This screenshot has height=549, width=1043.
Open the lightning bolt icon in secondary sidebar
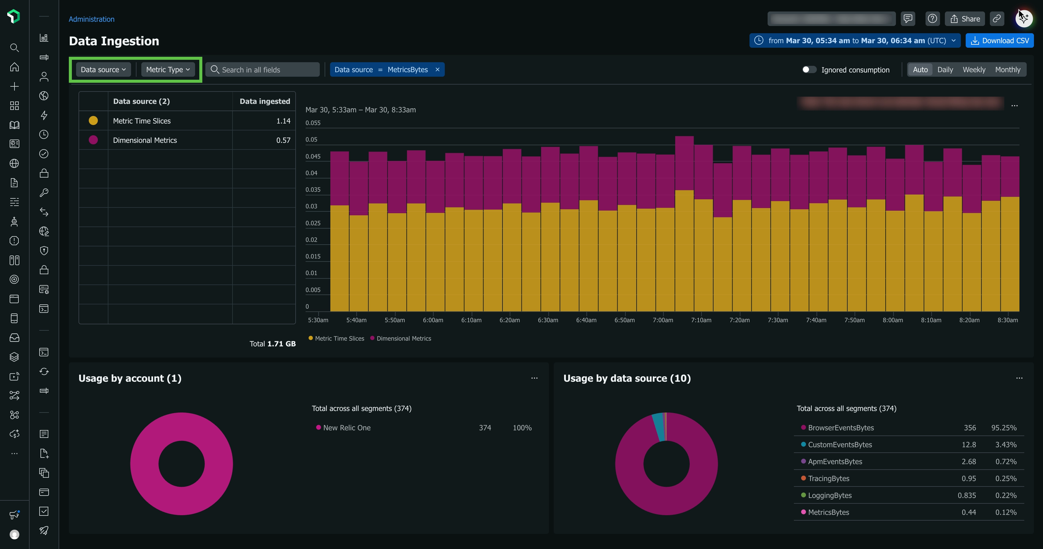[x=44, y=115]
